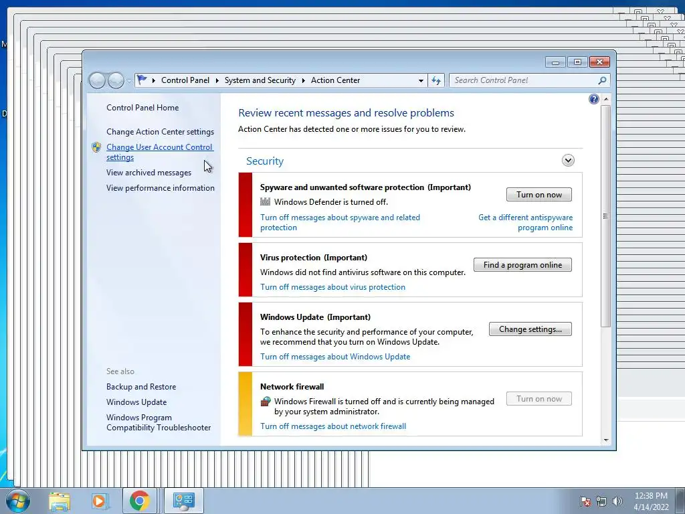Click Get a different antispyware program online
This screenshot has height=514, width=685.
525,222
